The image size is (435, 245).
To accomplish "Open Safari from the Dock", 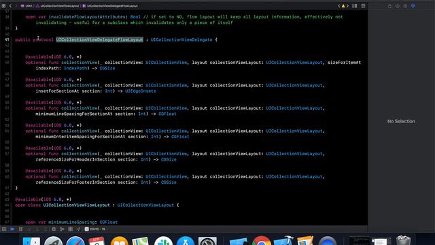I will click(75, 241).
